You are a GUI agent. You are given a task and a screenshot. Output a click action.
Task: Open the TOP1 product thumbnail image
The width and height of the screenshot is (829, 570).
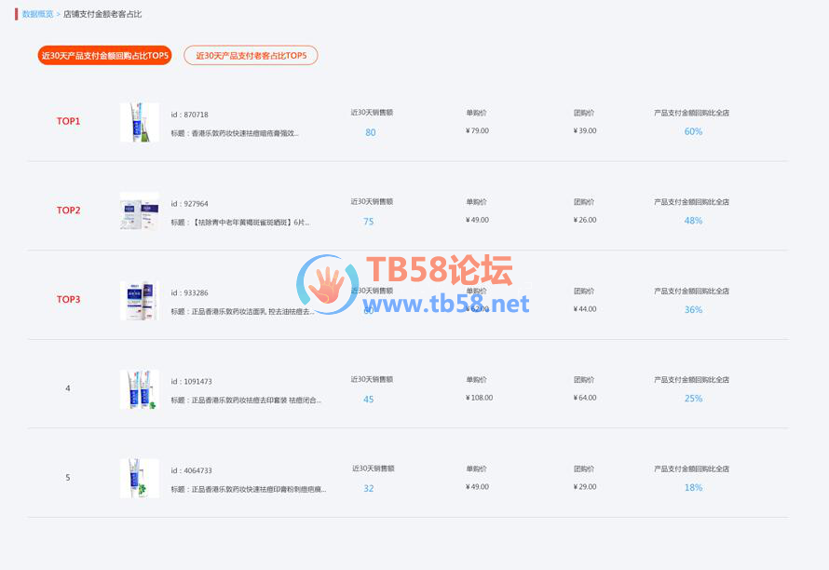point(140,122)
